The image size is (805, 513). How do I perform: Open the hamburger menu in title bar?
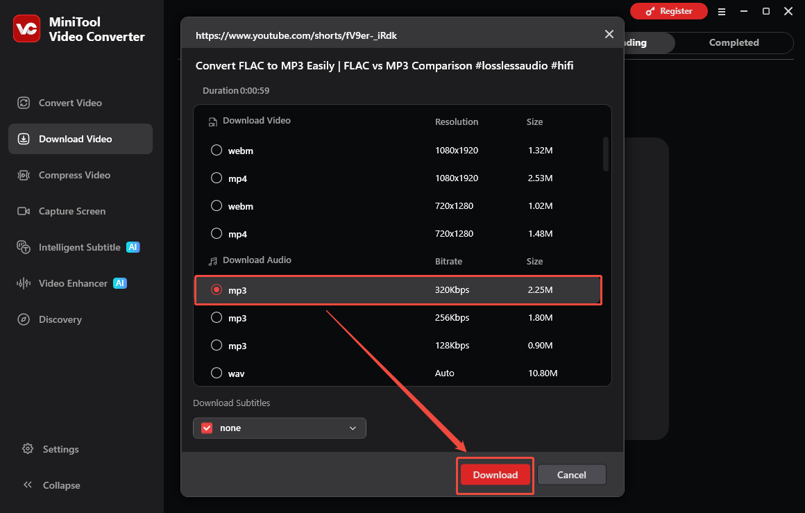point(721,11)
